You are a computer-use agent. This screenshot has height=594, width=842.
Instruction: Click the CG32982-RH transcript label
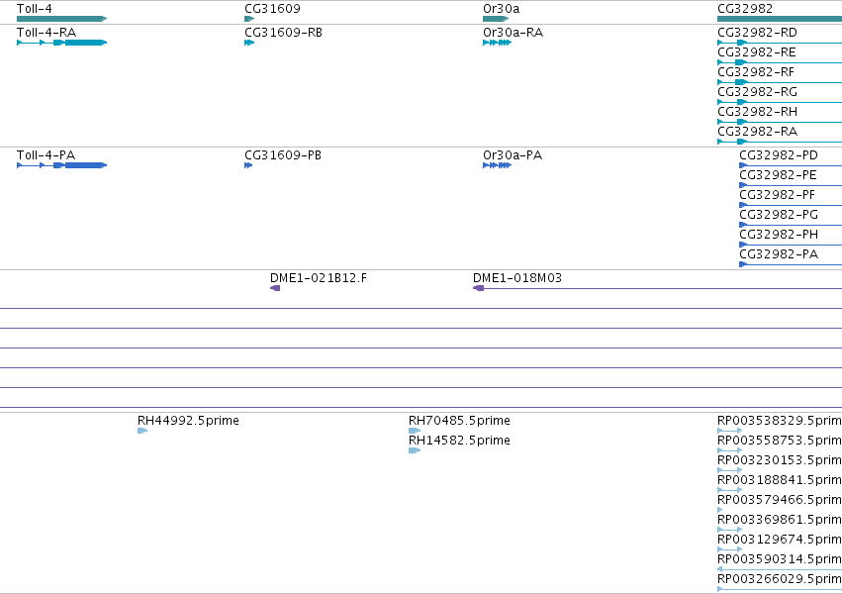(757, 112)
